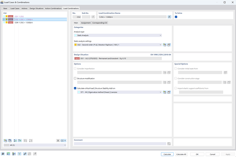
Task: Click the copy load combination icon below the list
Action: [10, 140]
